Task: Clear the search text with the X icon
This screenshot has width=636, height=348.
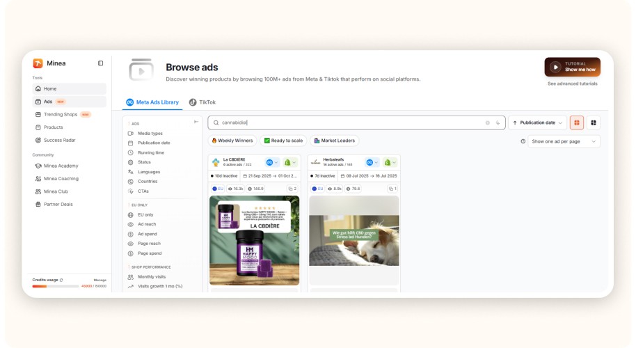Action: tap(488, 122)
